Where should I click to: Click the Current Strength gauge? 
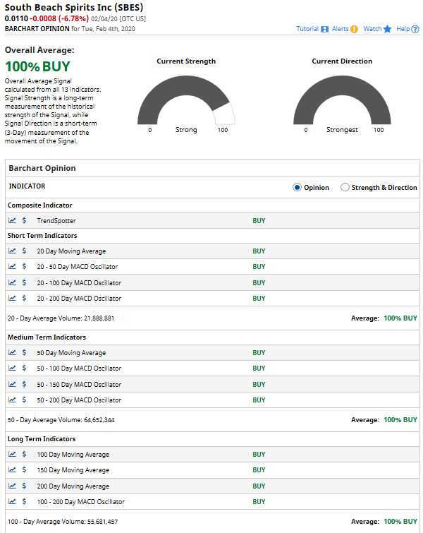(186, 100)
